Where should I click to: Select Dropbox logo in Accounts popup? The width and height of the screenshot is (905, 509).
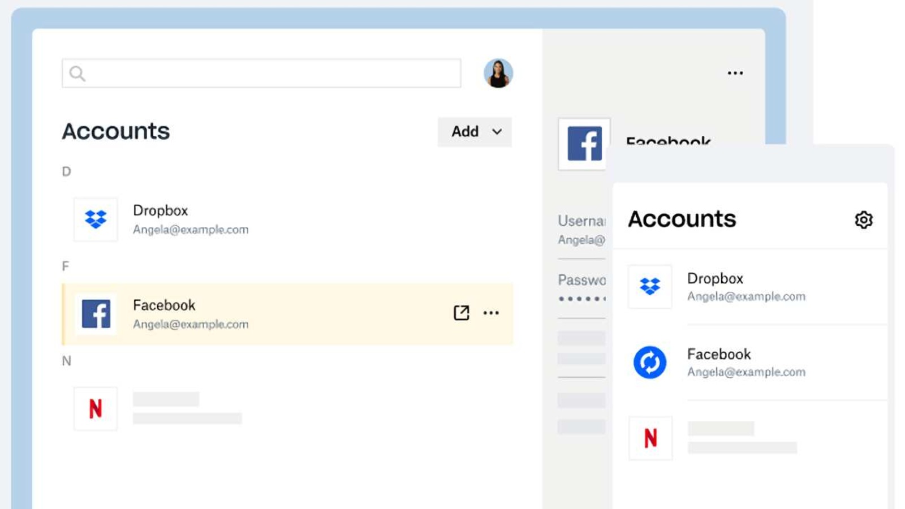point(650,287)
